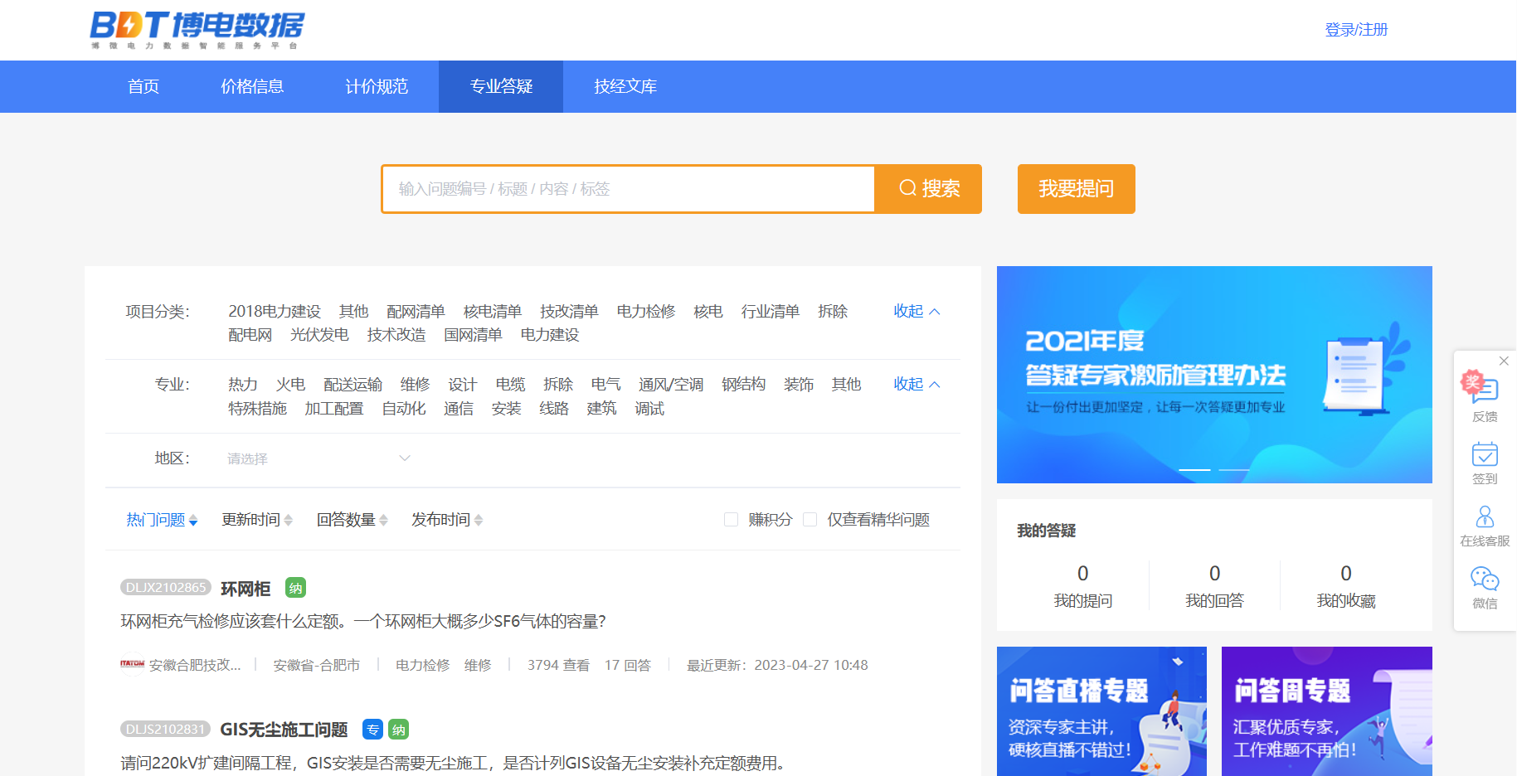Open the 2021年度答疑专家激励管理办法 banner

[x=1214, y=375]
